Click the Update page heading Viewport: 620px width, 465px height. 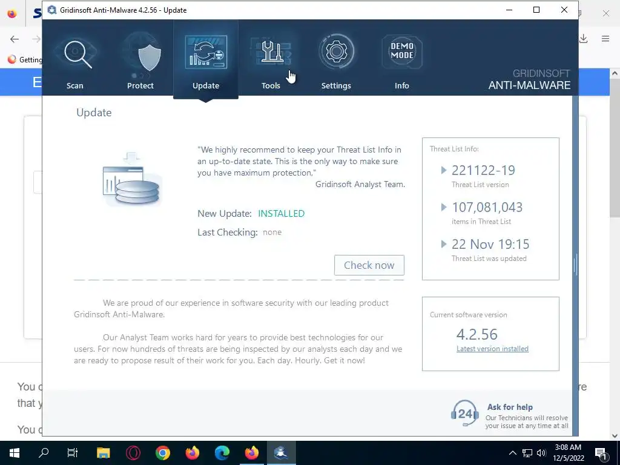point(94,113)
